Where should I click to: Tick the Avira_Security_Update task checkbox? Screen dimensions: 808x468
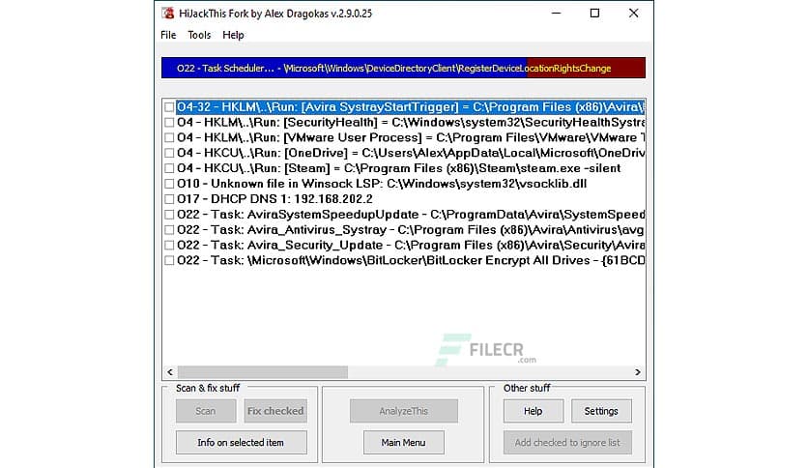tap(169, 246)
